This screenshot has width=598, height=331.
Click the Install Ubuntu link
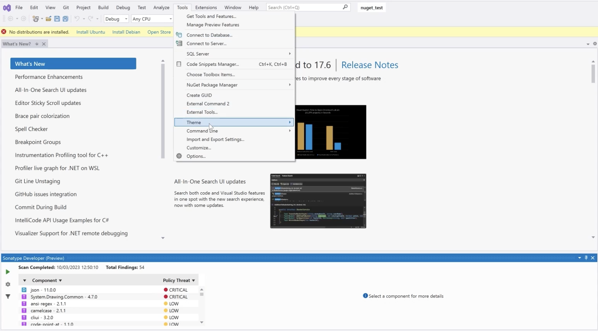tap(91, 32)
